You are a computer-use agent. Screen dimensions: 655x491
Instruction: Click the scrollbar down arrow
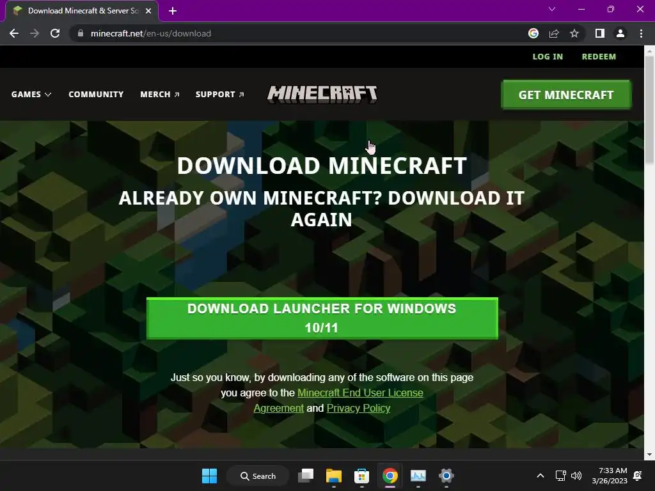click(x=649, y=455)
